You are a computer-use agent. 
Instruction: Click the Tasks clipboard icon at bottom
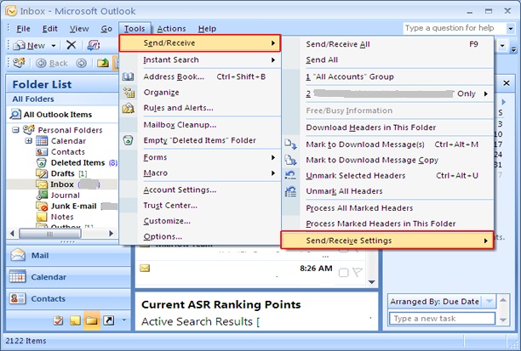(58, 320)
